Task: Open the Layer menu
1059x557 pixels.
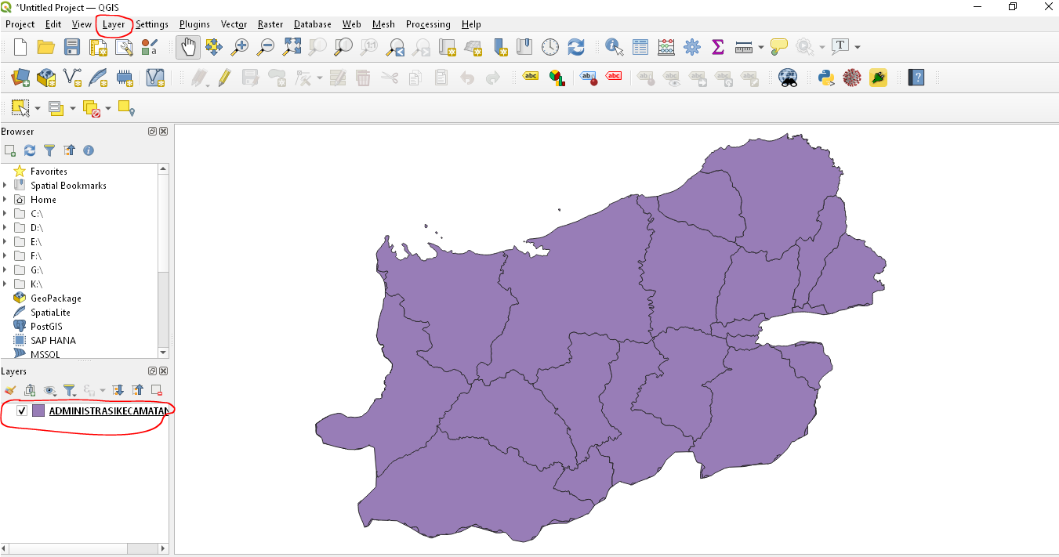Action: click(114, 24)
